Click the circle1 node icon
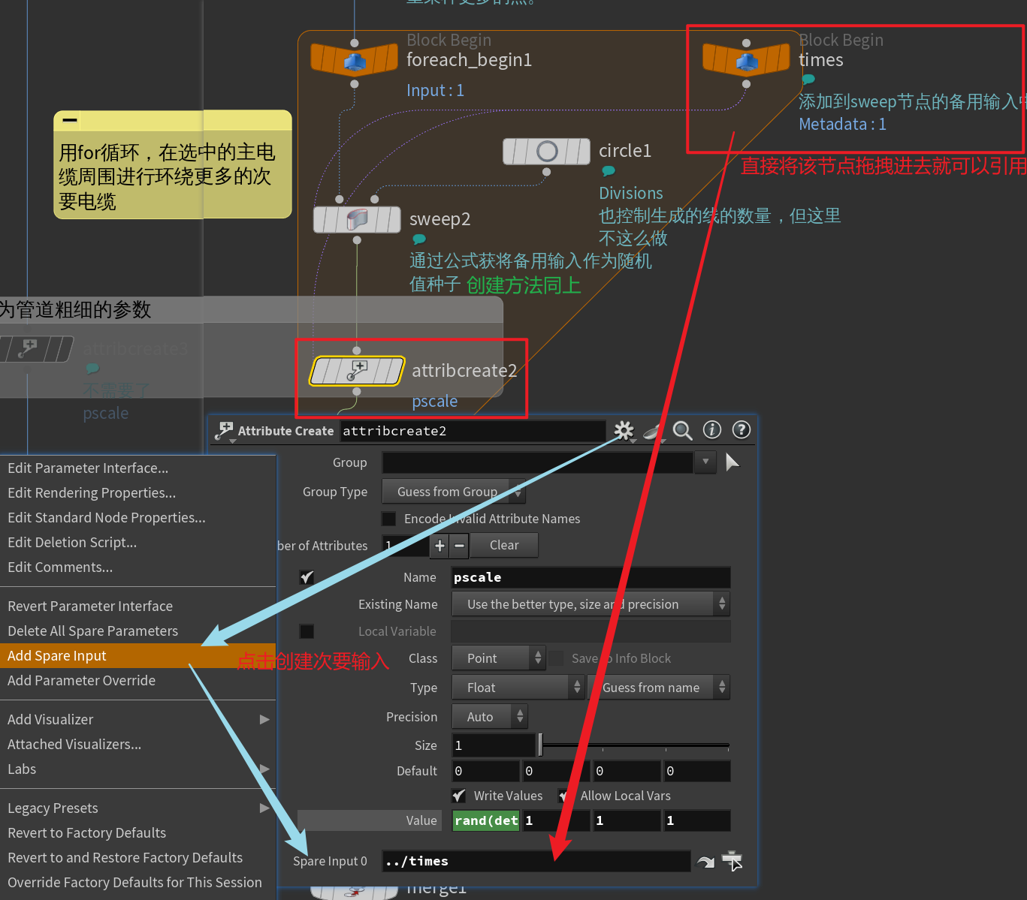The height and width of the screenshot is (900, 1027). [x=546, y=152]
